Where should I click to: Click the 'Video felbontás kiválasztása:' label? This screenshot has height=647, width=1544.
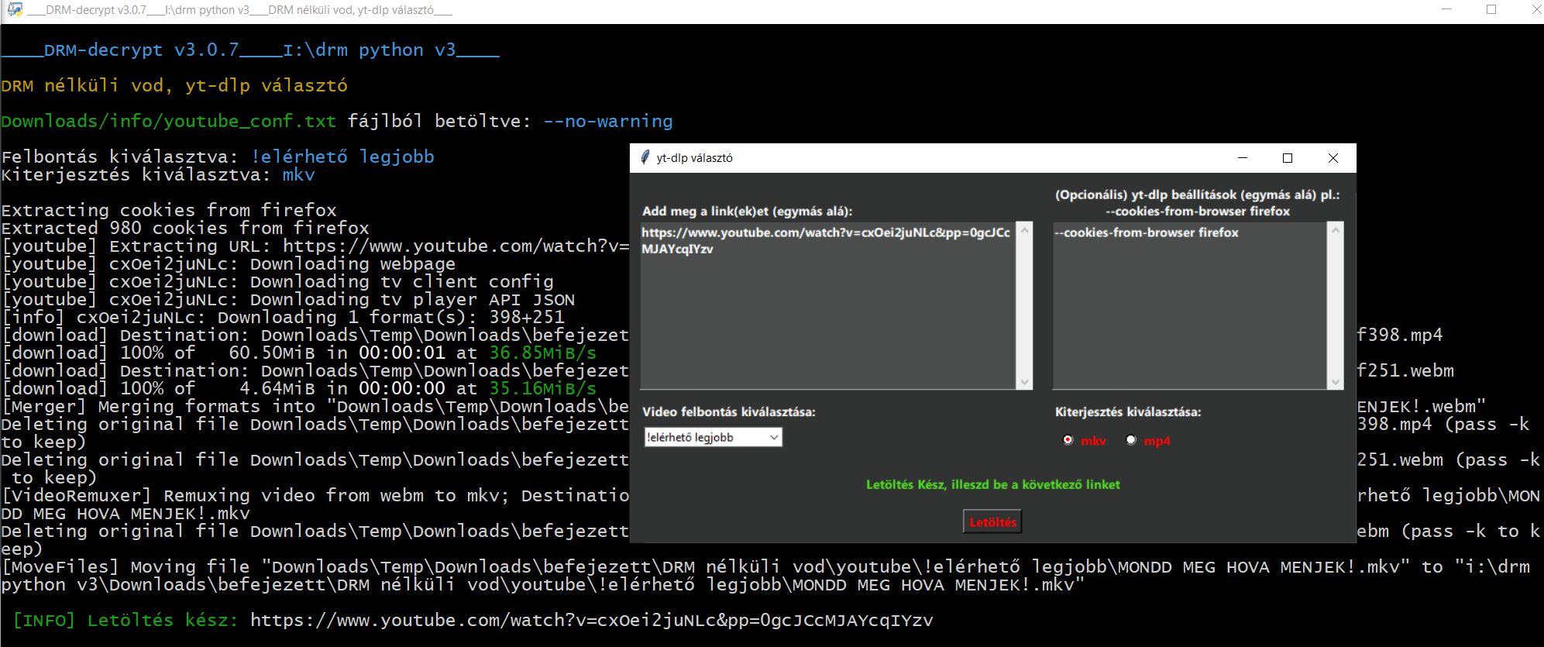point(728,412)
